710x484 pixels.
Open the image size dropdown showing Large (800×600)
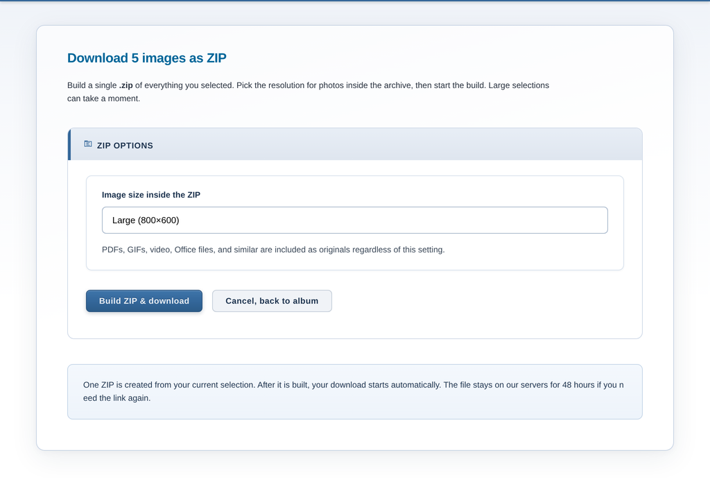pos(354,220)
